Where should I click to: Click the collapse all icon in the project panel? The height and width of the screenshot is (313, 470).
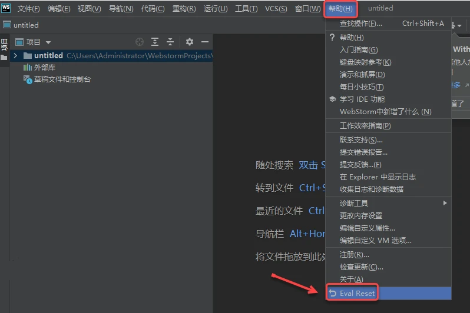click(170, 42)
